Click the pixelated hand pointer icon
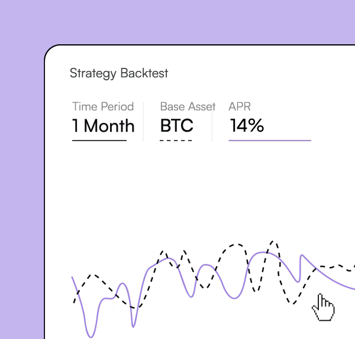The height and width of the screenshot is (339, 355). pyautogui.click(x=323, y=308)
